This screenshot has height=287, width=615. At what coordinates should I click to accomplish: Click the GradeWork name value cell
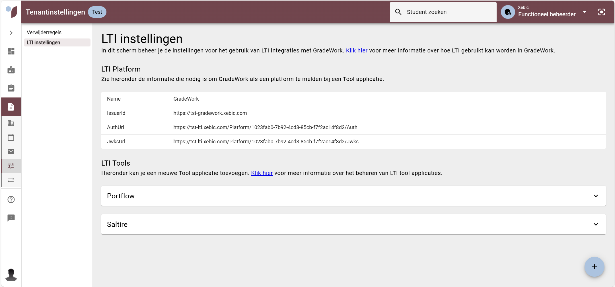coord(186,99)
